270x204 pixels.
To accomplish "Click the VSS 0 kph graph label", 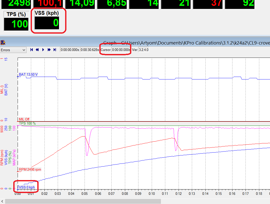I will [27, 187].
